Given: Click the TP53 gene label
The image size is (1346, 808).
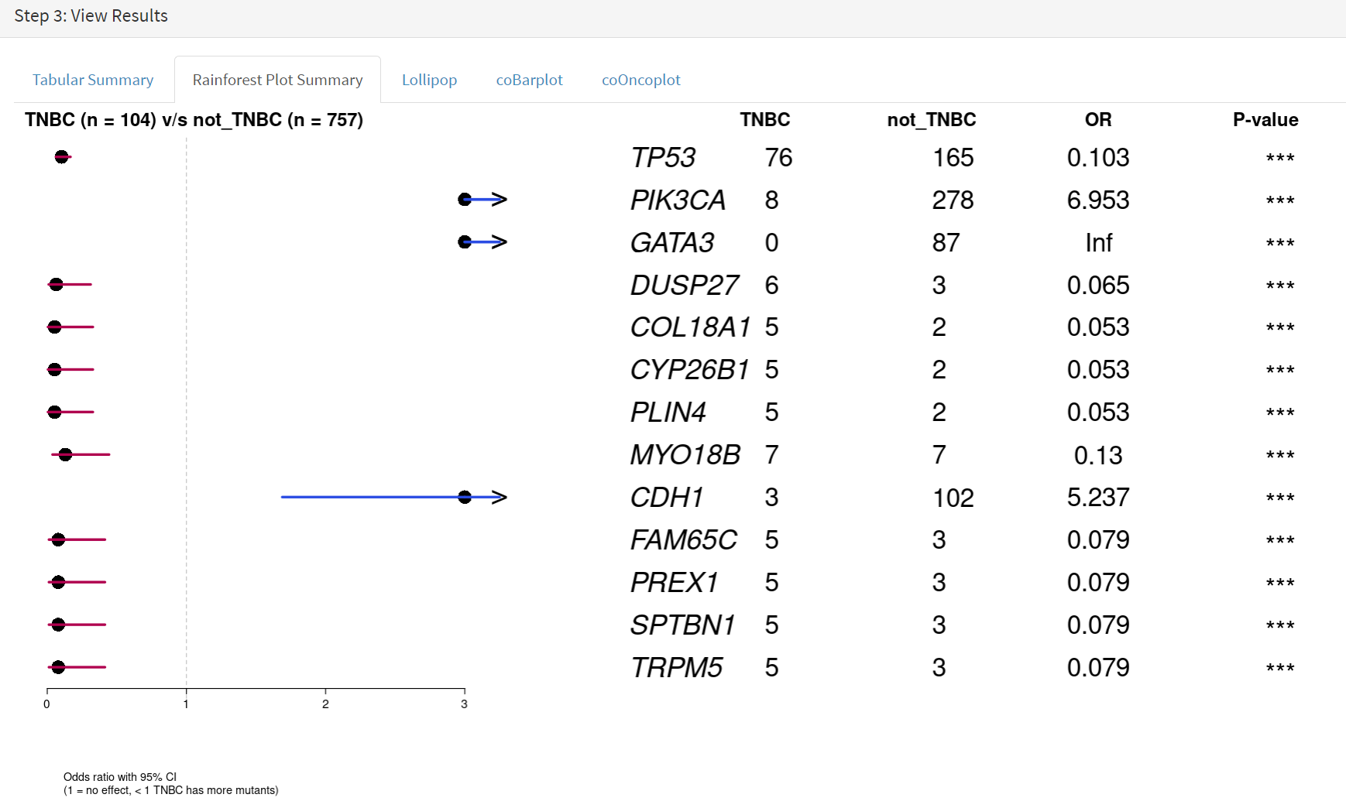Looking at the screenshot, I should point(663,158).
